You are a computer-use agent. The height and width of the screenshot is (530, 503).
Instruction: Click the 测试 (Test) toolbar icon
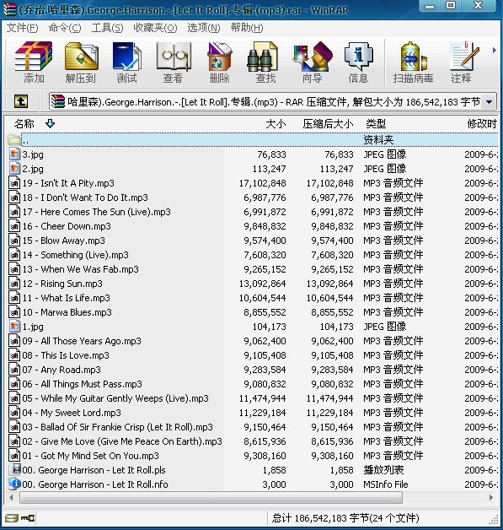coord(127,57)
